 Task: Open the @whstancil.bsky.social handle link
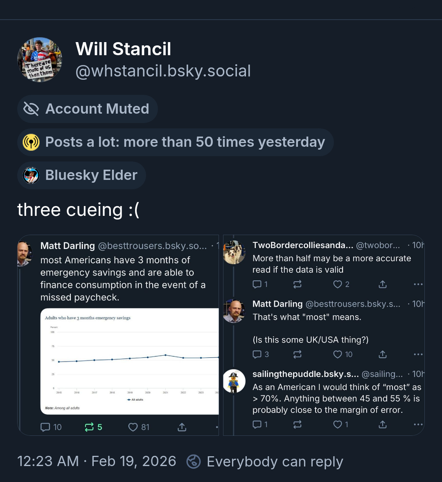point(163,71)
